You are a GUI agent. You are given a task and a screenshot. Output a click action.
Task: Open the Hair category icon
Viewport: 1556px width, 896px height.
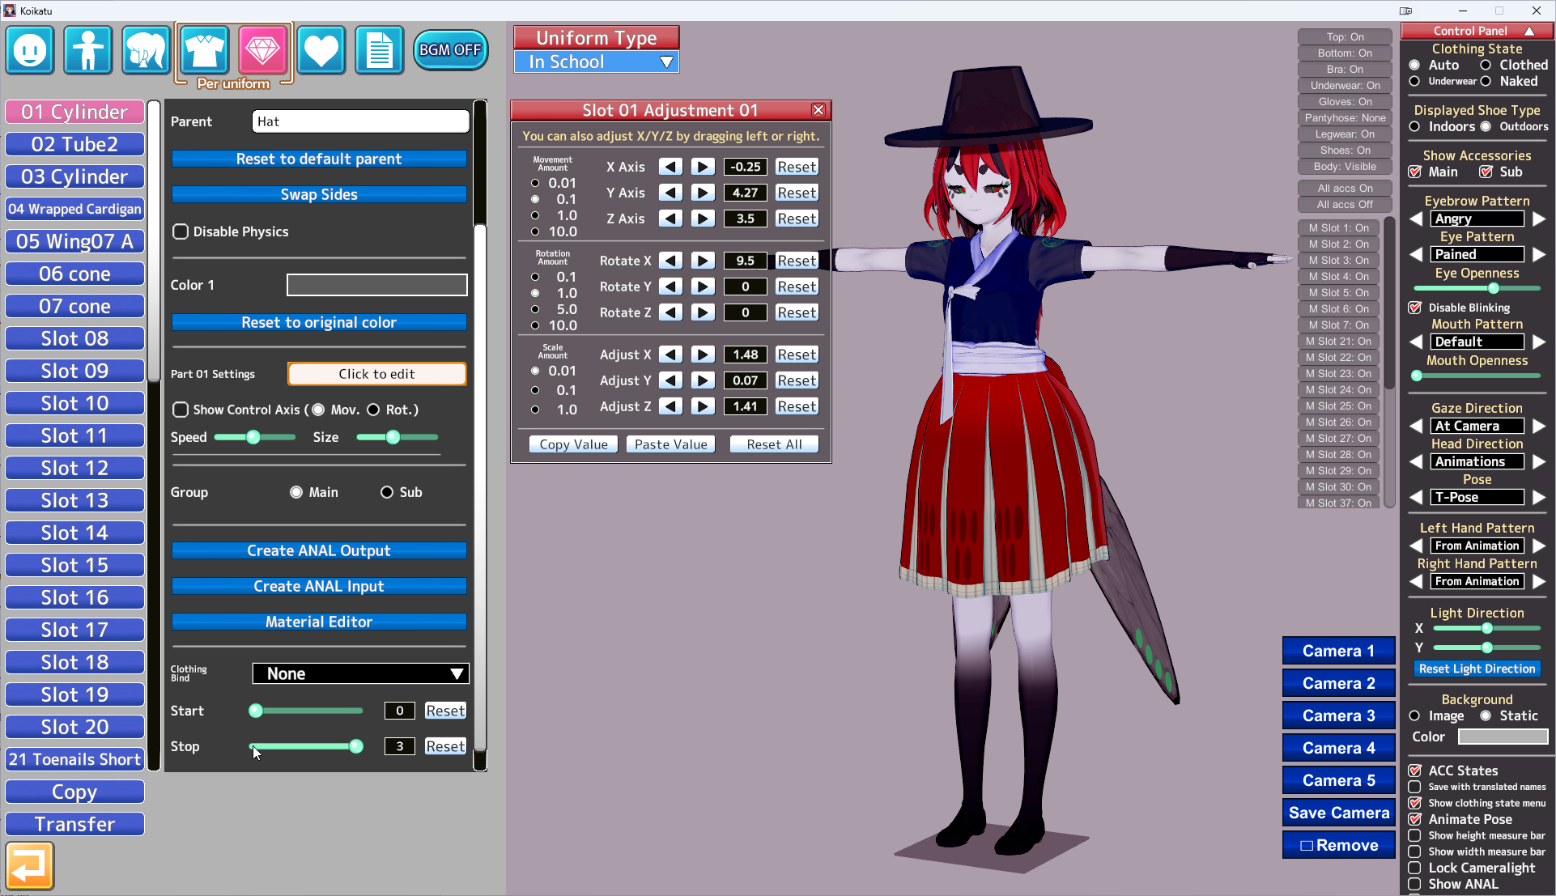click(147, 50)
